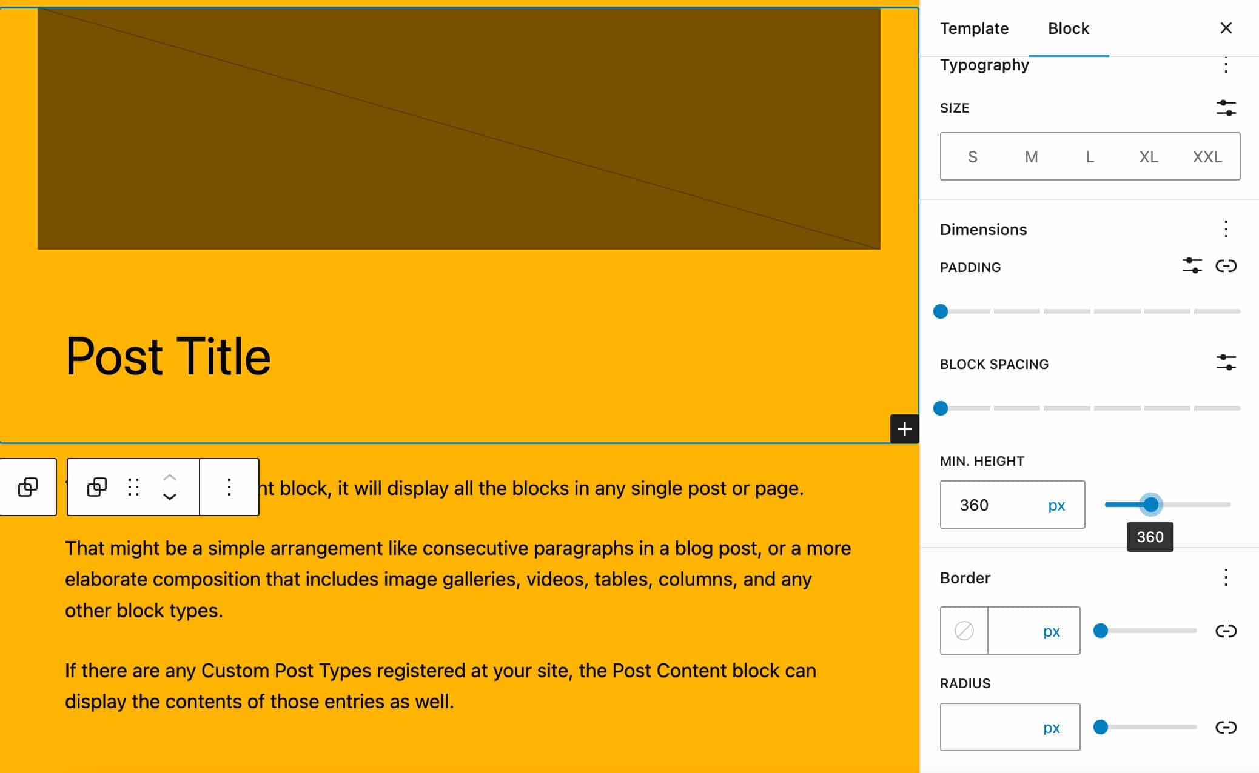Toggle the border width linked sides
The height and width of the screenshot is (773, 1259).
click(1227, 630)
